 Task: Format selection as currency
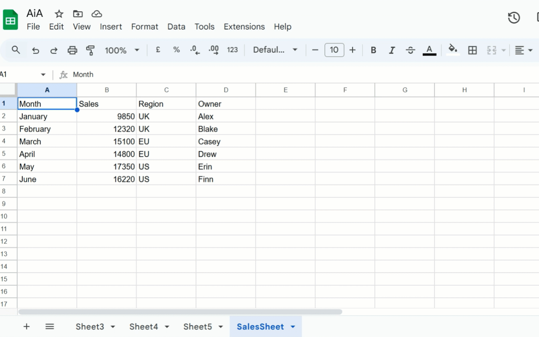click(157, 50)
